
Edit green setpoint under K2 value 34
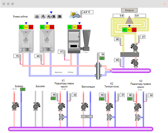[x=101, y=99]
